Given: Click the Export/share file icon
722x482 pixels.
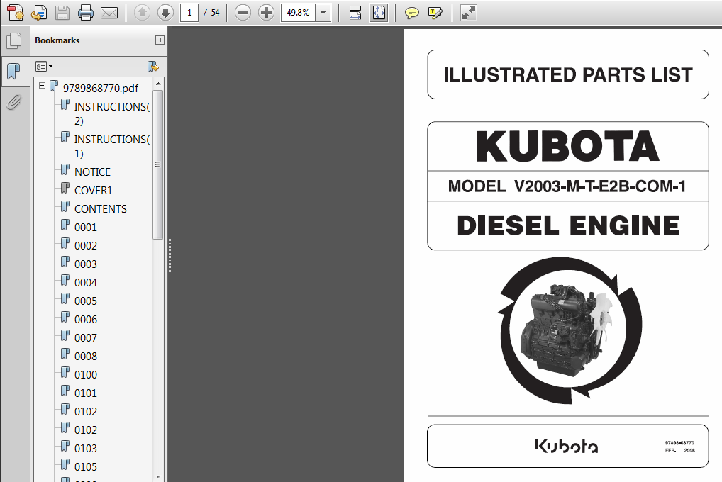Looking at the screenshot, I should (39, 13).
